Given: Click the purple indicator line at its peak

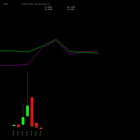Looking at the screenshot, I should (x=56, y=41).
